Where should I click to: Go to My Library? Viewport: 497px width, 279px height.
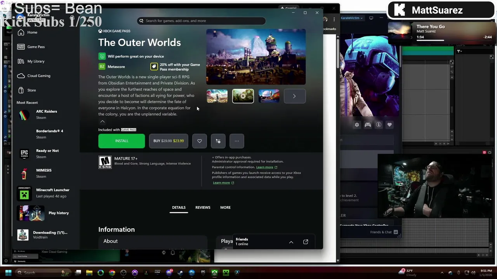pyautogui.click(x=31, y=61)
